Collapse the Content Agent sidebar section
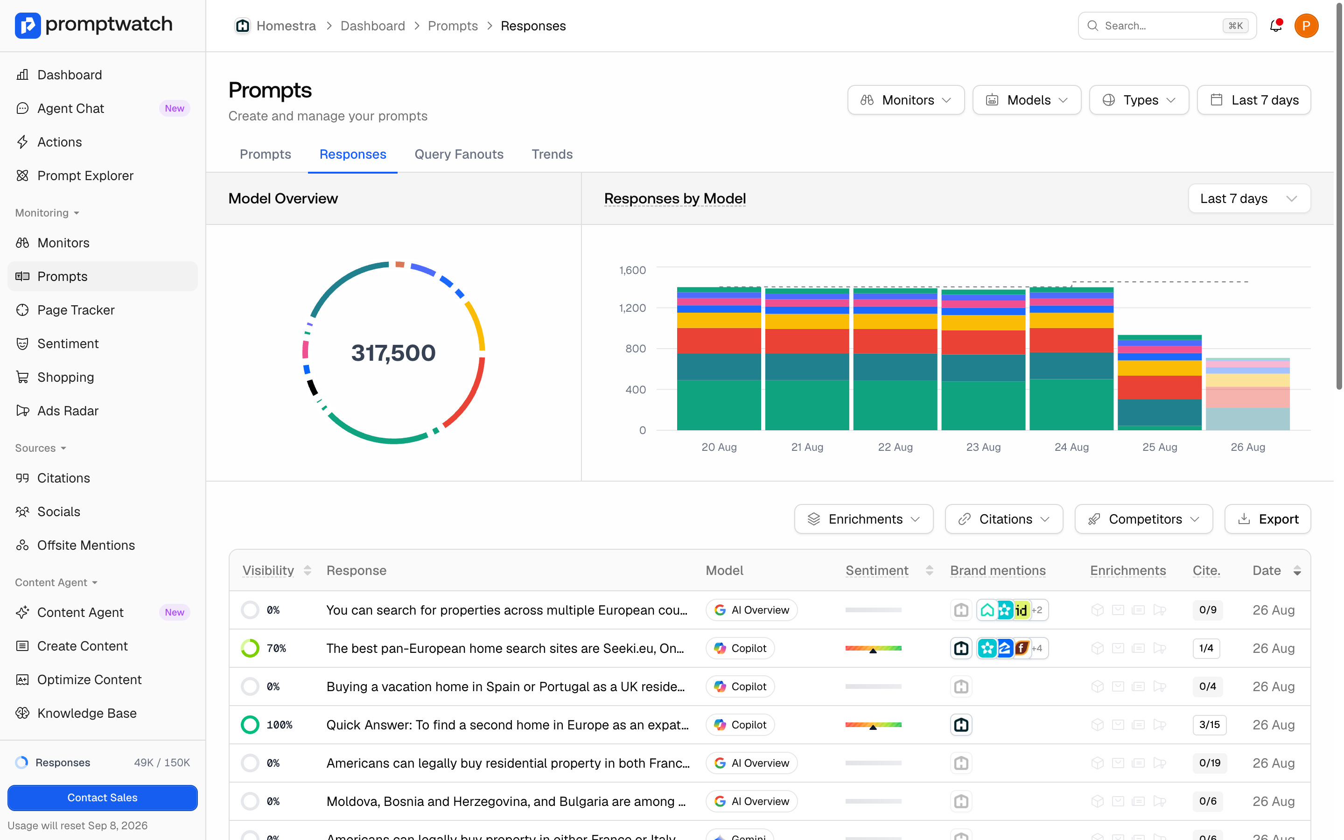The height and width of the screenshot is (840, 1344). coord(56,582)
